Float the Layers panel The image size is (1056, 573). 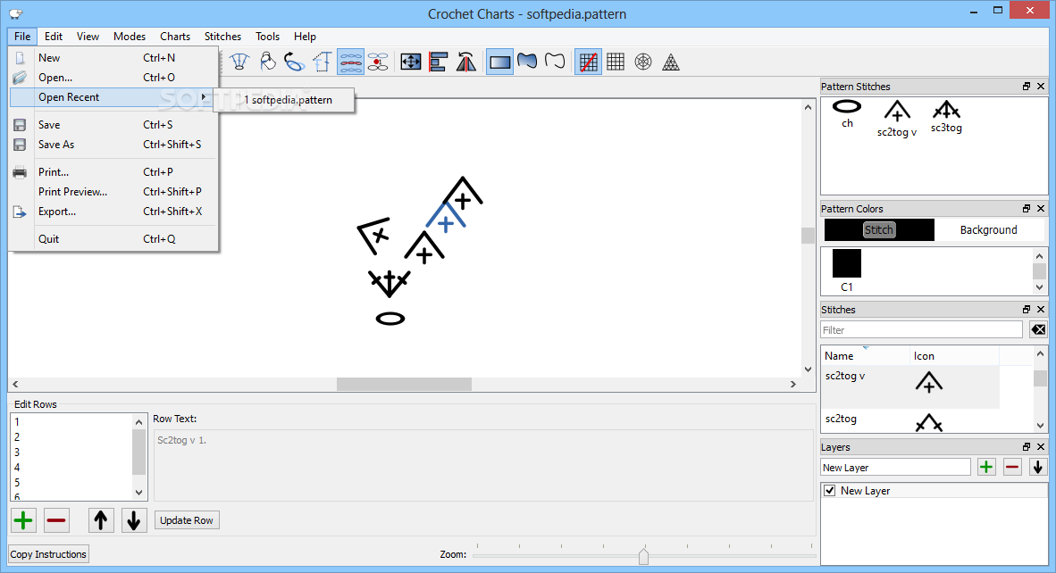click(x=1027, y=446)
